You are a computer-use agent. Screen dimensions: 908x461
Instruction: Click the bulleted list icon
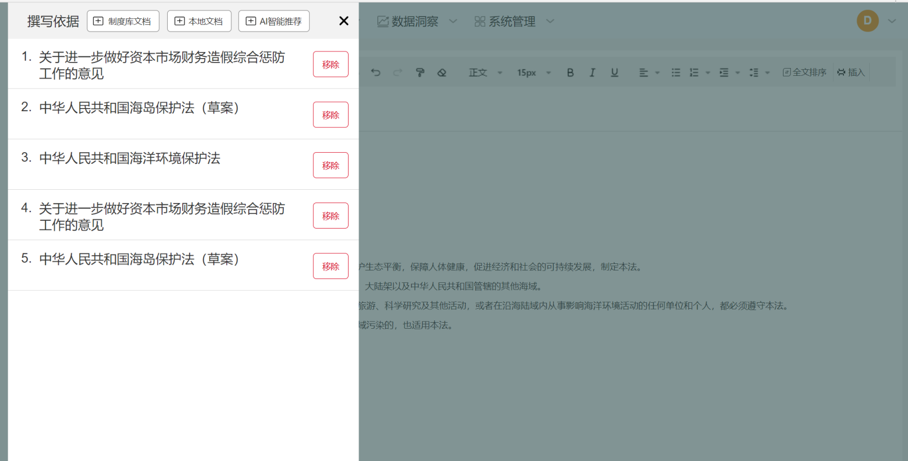(x=676, y=72)
